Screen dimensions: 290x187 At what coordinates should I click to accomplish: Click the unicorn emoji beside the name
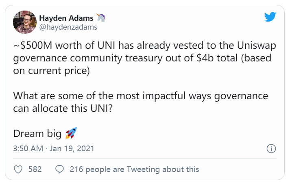click(100, 18)
